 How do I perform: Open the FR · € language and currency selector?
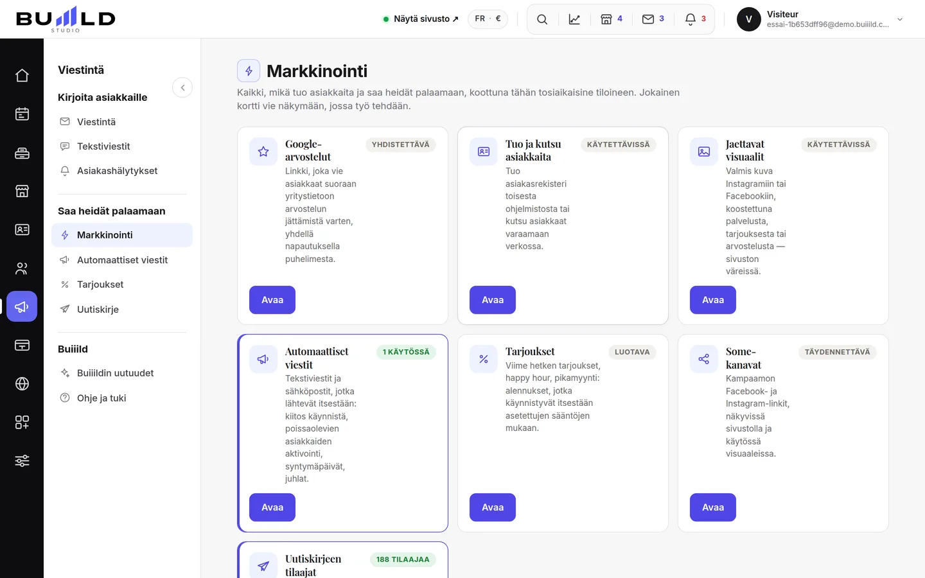pyautogui.click(x=488, y=19)
